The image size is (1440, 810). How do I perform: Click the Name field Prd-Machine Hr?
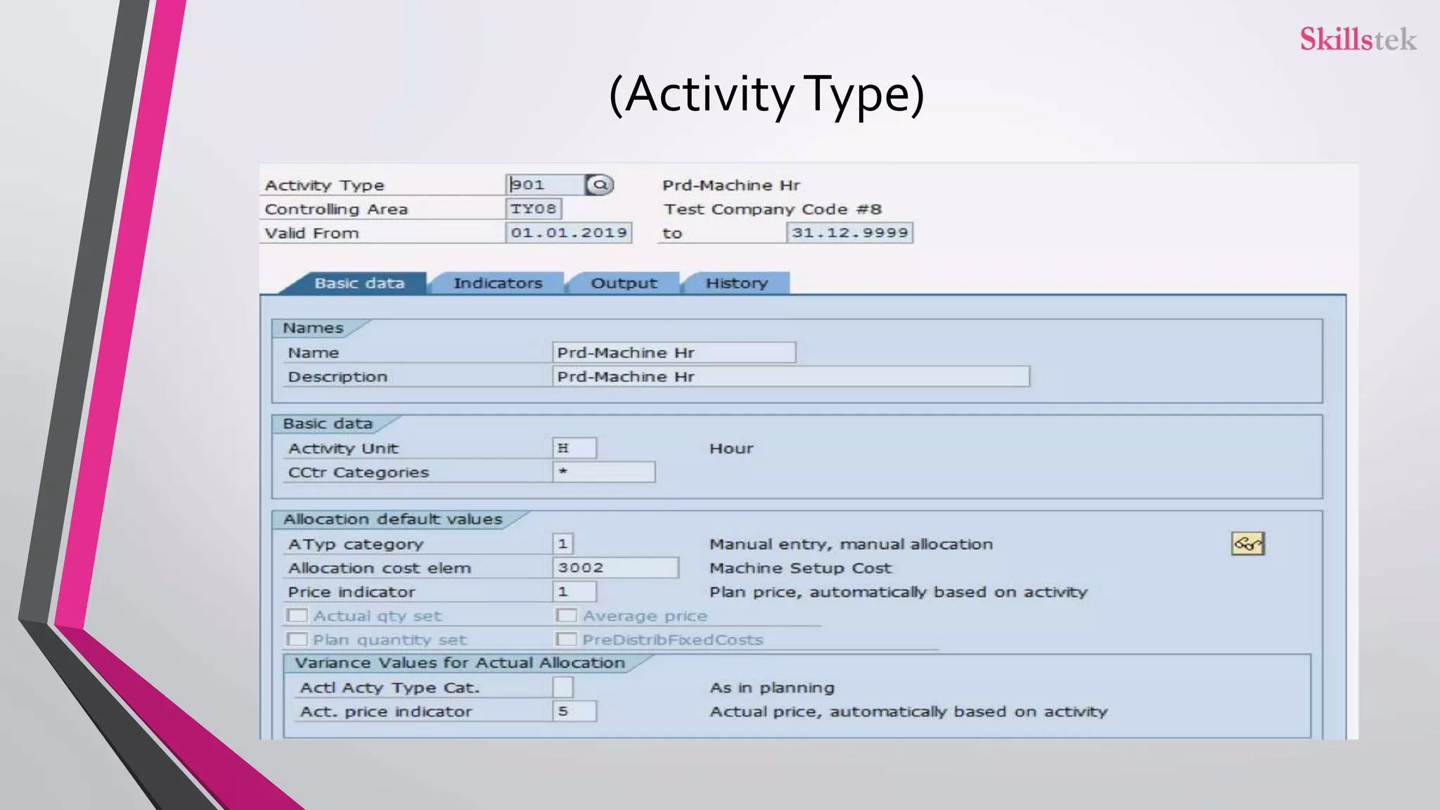pos(674,352)
